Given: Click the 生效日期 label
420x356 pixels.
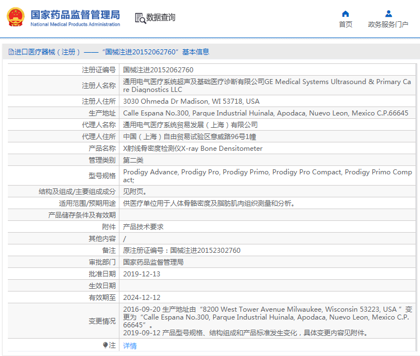Looking at the screenshot, I should (x=102, y=286).
